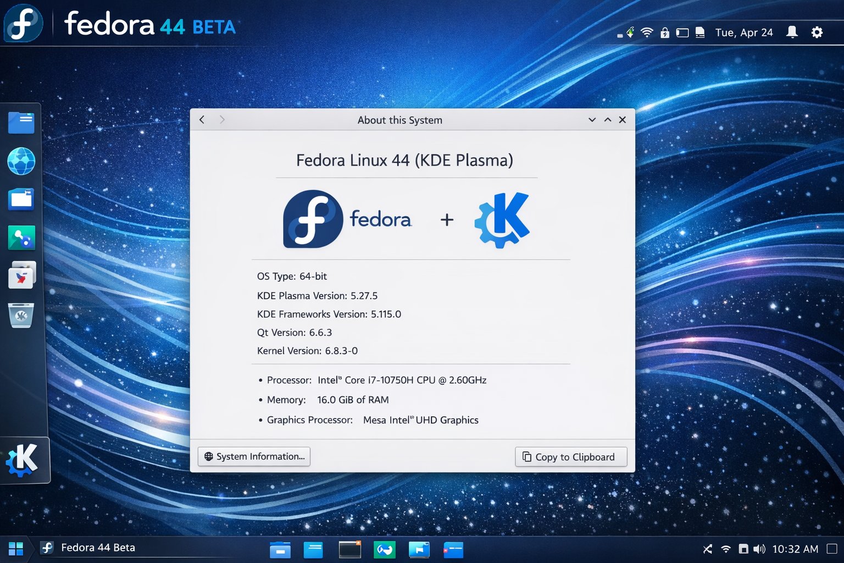Viewport: 844px width, 563px height.
Task: Open the battery indicator in the top bar
Action: click(682, 32)
